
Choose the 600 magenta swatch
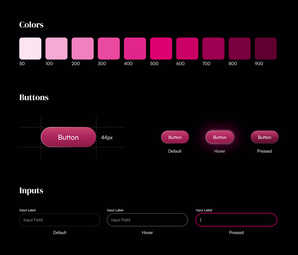187,48
